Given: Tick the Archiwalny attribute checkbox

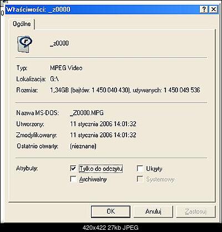Looking at the screenshot, I should point(73,179).
